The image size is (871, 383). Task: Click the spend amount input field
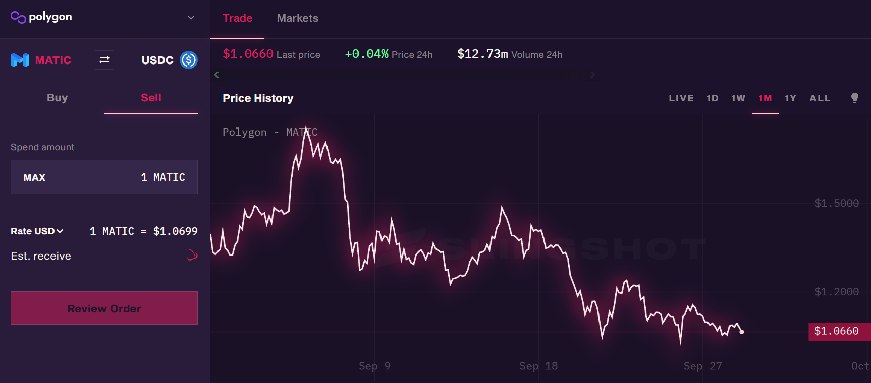(126, 177)
